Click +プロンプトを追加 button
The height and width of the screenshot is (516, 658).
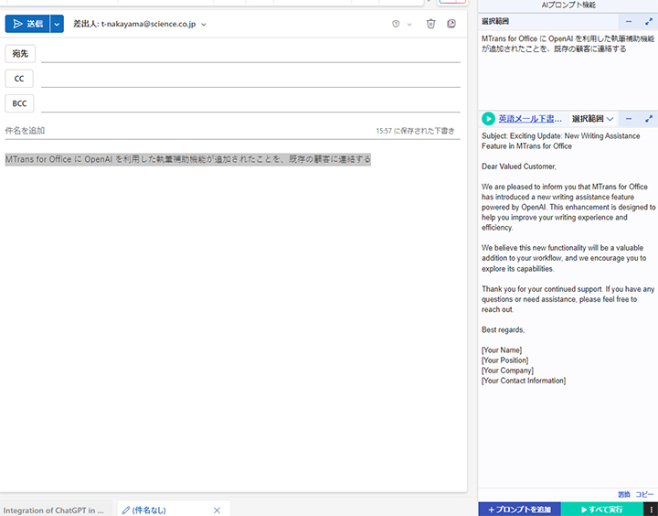(519, 510)
